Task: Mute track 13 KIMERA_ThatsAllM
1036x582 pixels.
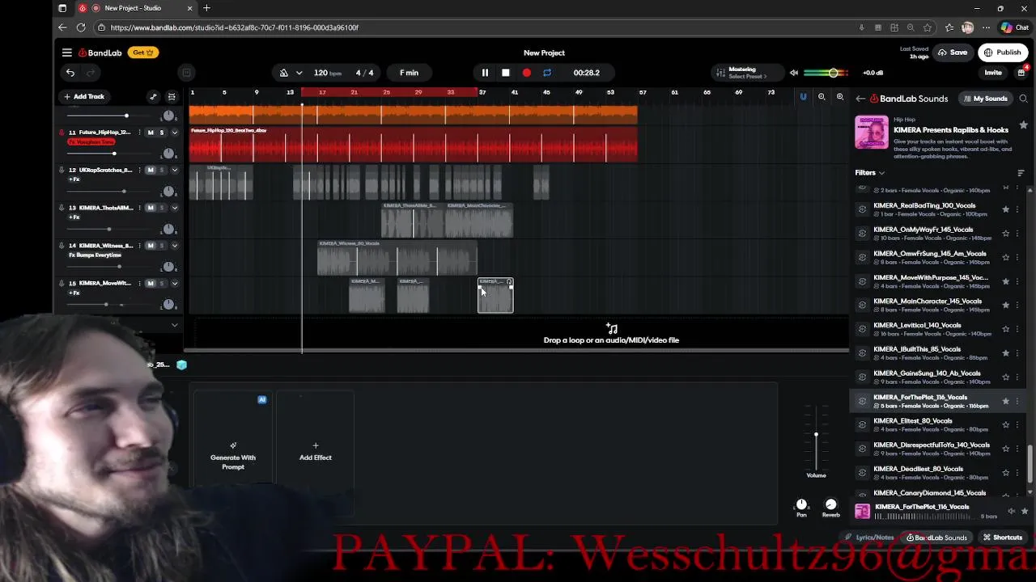Action: pyautogui.click(x=150, y=208)
